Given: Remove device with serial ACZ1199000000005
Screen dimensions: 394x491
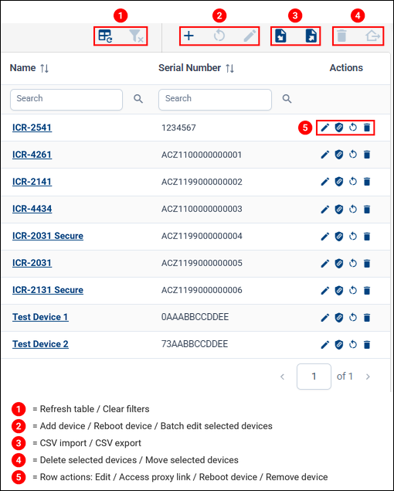Looking at the screenshot, I should 367,264.
